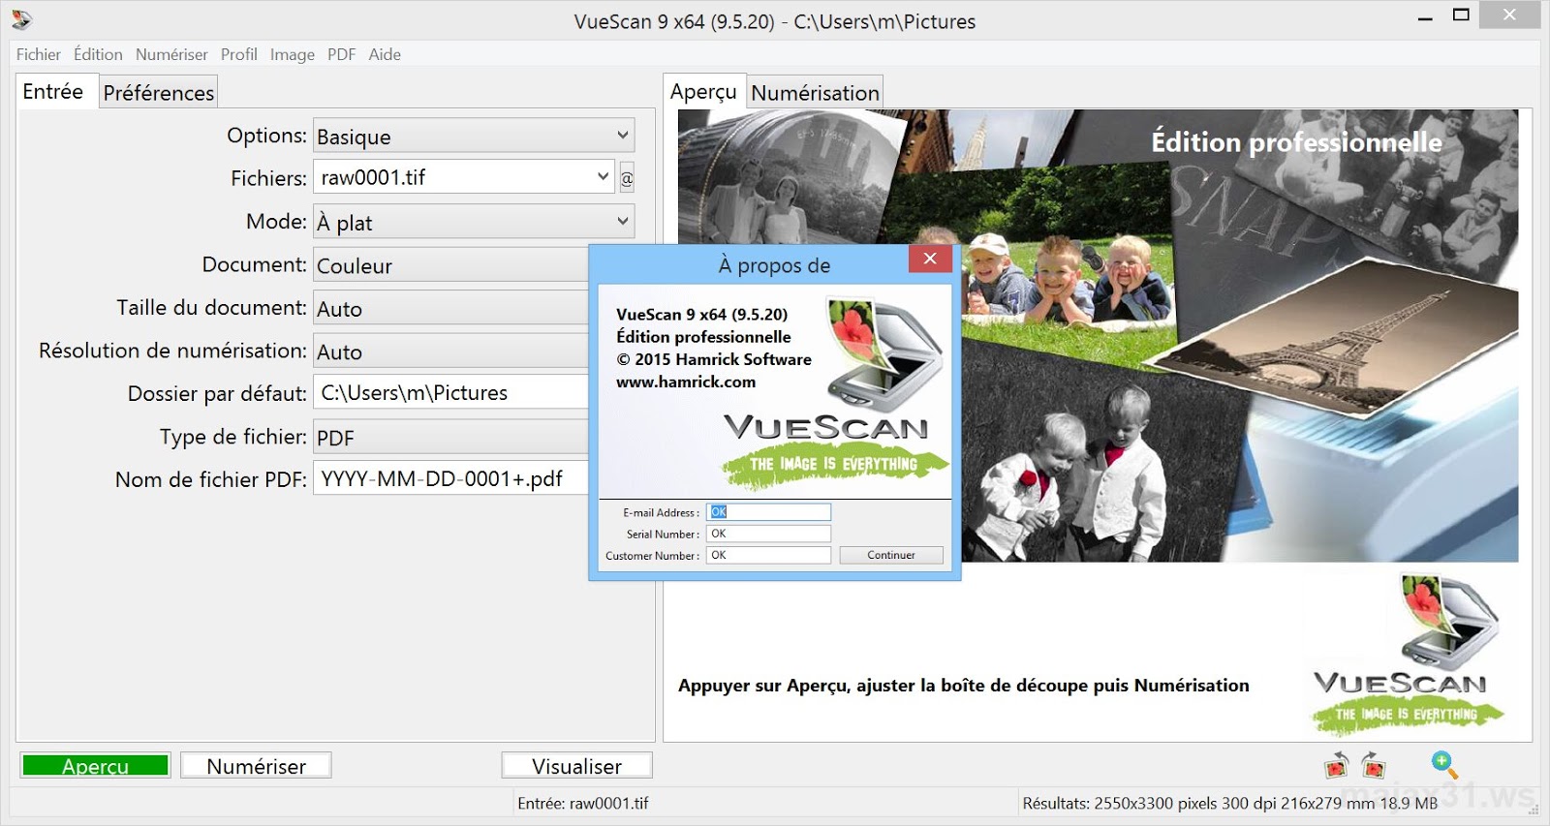1550x826 pixels.
Task: Click the Résultats status bar text
Action: [1230, 803]
